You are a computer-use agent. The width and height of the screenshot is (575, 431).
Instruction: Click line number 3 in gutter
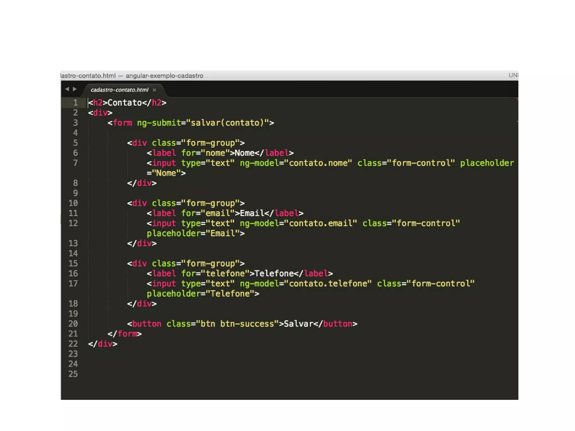[x=75, y=123]
